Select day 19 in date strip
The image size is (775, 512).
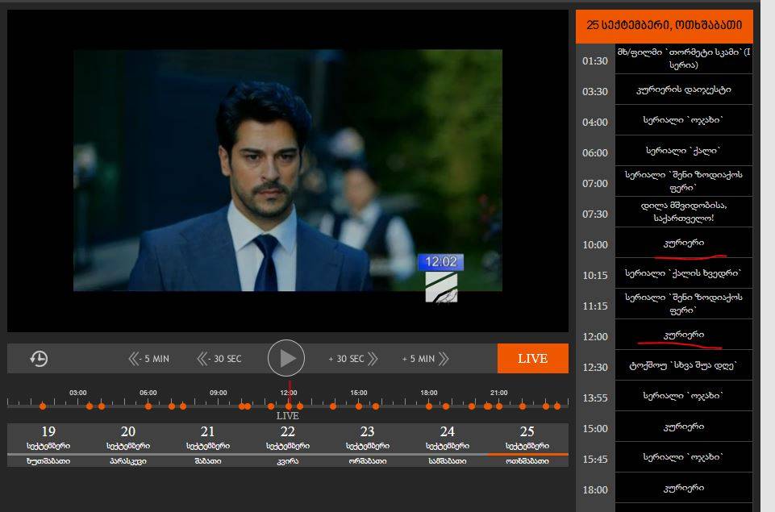pyautogui.click(x=48, y=444)
